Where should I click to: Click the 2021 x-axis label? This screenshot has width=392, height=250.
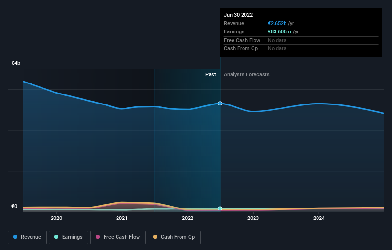coord(122,218)
